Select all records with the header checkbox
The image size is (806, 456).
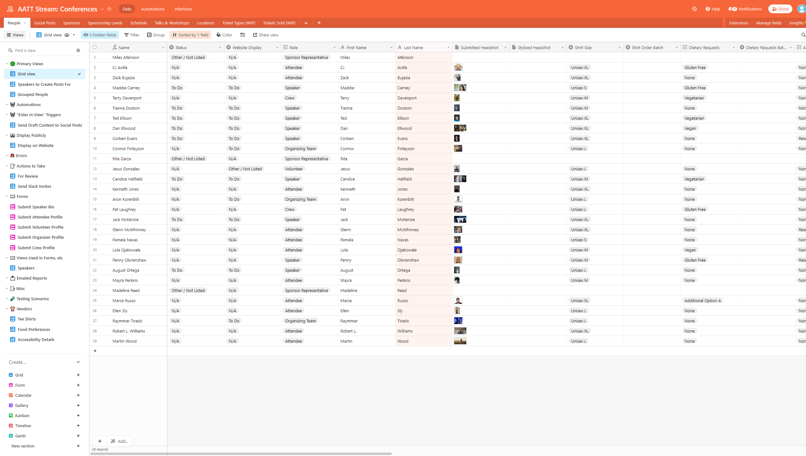95,47
